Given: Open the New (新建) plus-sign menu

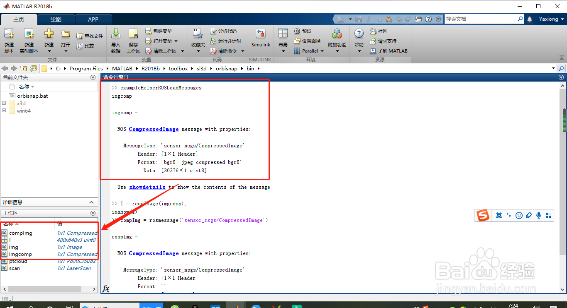Looking at the screenshot, I should point(49,41).
